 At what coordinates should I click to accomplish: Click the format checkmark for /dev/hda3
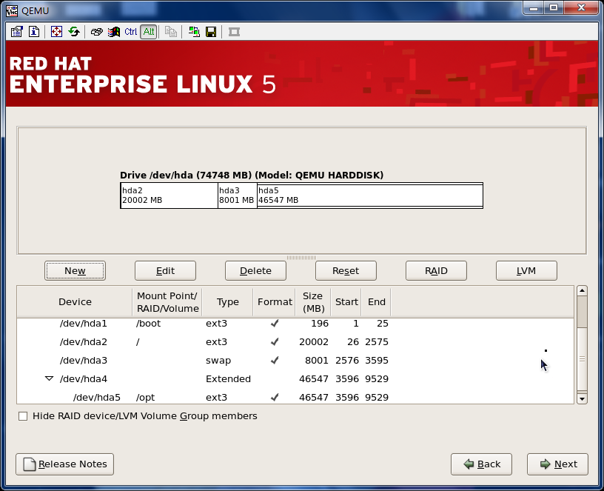tap(275, 361)
